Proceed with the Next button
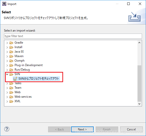The width and height of the screenshot is (146, 136). (82, 129)
